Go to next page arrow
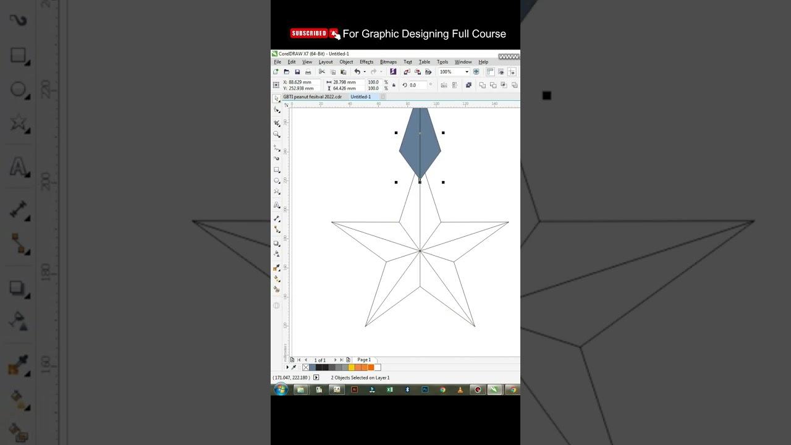The image size is (791, 445). pyautogui.click(x=336, y=360)
